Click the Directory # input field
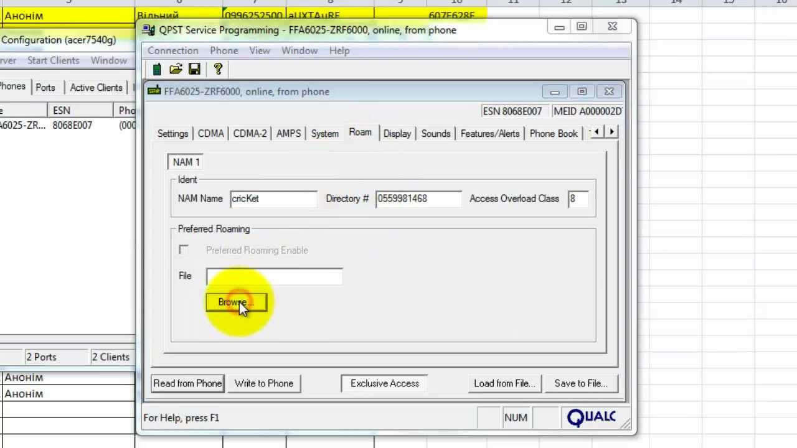The width and height of the screenshot is (797, 448). [418, 198]
